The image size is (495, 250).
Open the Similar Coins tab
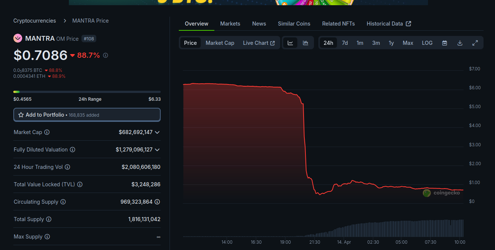pyautogui.click(x=294, y=24)
